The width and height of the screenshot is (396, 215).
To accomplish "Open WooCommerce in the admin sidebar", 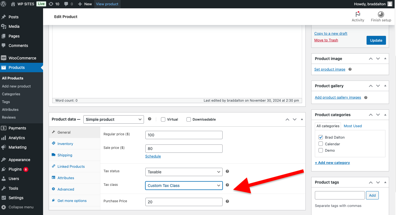I will tap(22, 58).
